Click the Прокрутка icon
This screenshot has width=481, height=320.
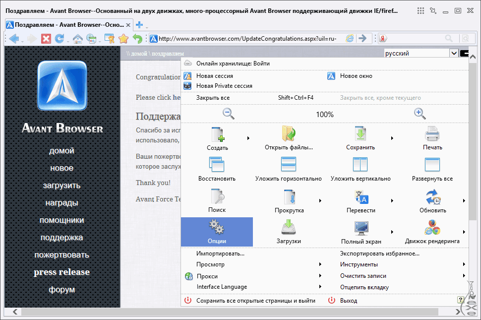(289, 196)
